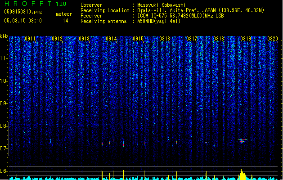Click the meteor label
283x180 pixels.
(64, 14)
